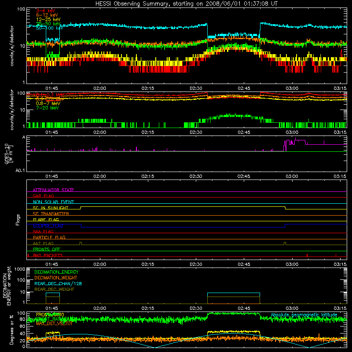
Task: Select the red 3-6 keV legend label
Action: click(45, 11)
